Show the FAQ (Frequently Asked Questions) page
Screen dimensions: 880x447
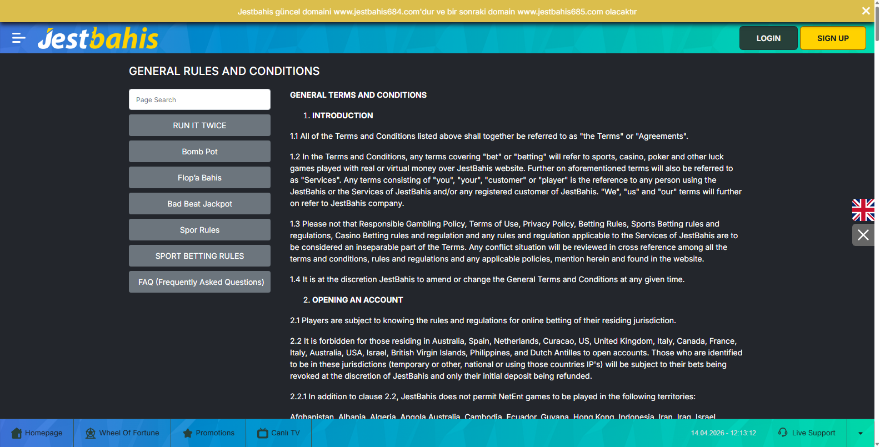199,282
